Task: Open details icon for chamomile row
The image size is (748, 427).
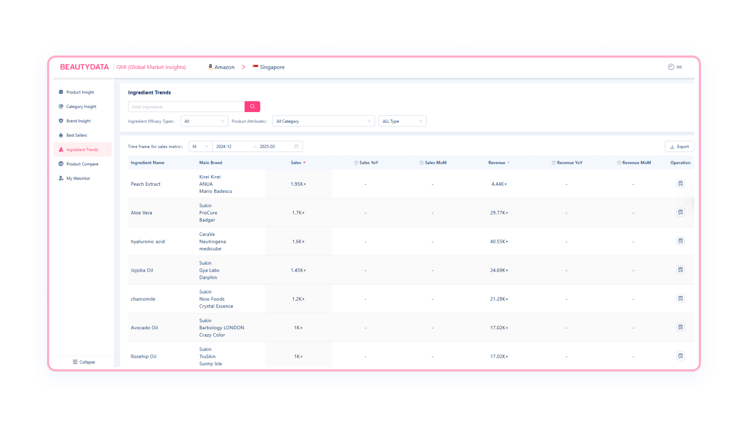Action: (680, 299)
